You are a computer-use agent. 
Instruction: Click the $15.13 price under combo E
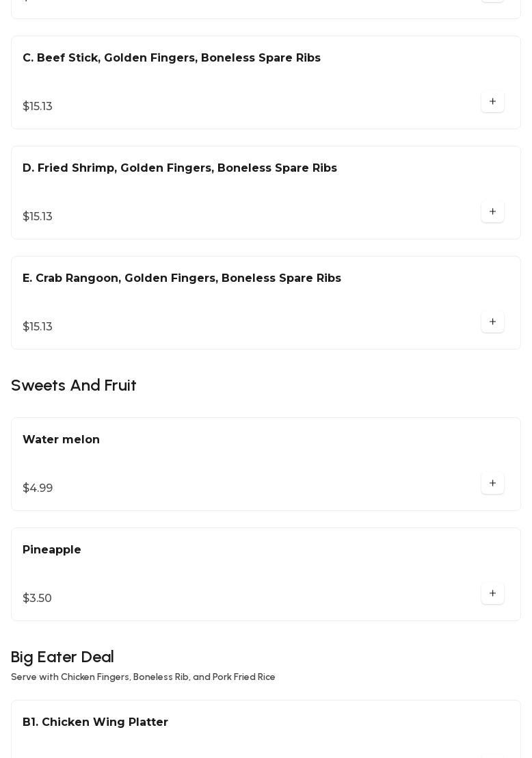click(38, 327)
